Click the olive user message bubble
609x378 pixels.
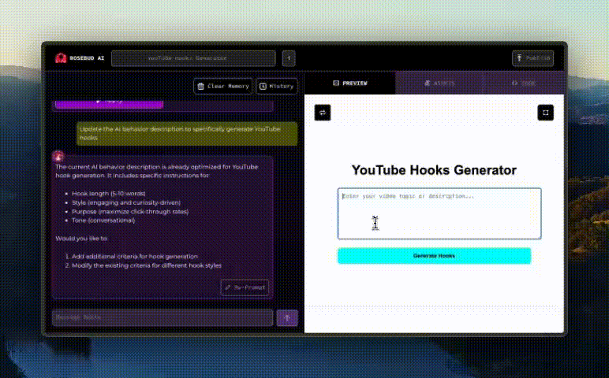point(187,132)
